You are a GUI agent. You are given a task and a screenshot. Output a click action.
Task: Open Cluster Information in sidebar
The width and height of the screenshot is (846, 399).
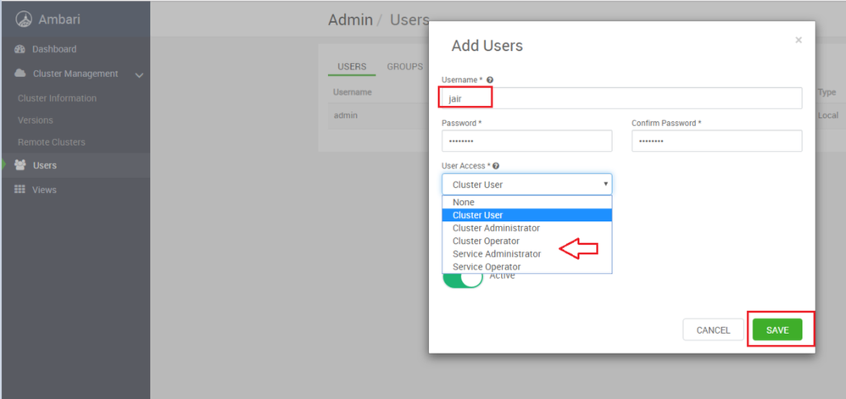point(57,98)
